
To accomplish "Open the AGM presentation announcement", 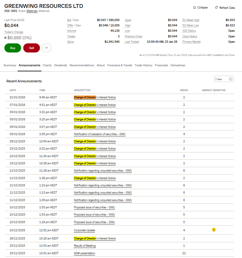I will pyautogui.click(x=85, y=253).
